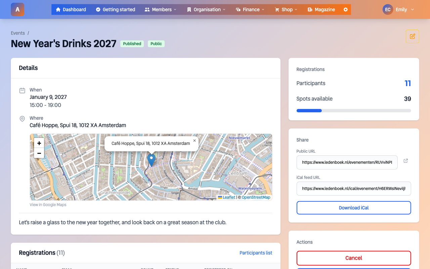The width and height of the screenshot is (430, 269).
Task: Click the edit event pencil icon
Action: click(x=412, y=36)
